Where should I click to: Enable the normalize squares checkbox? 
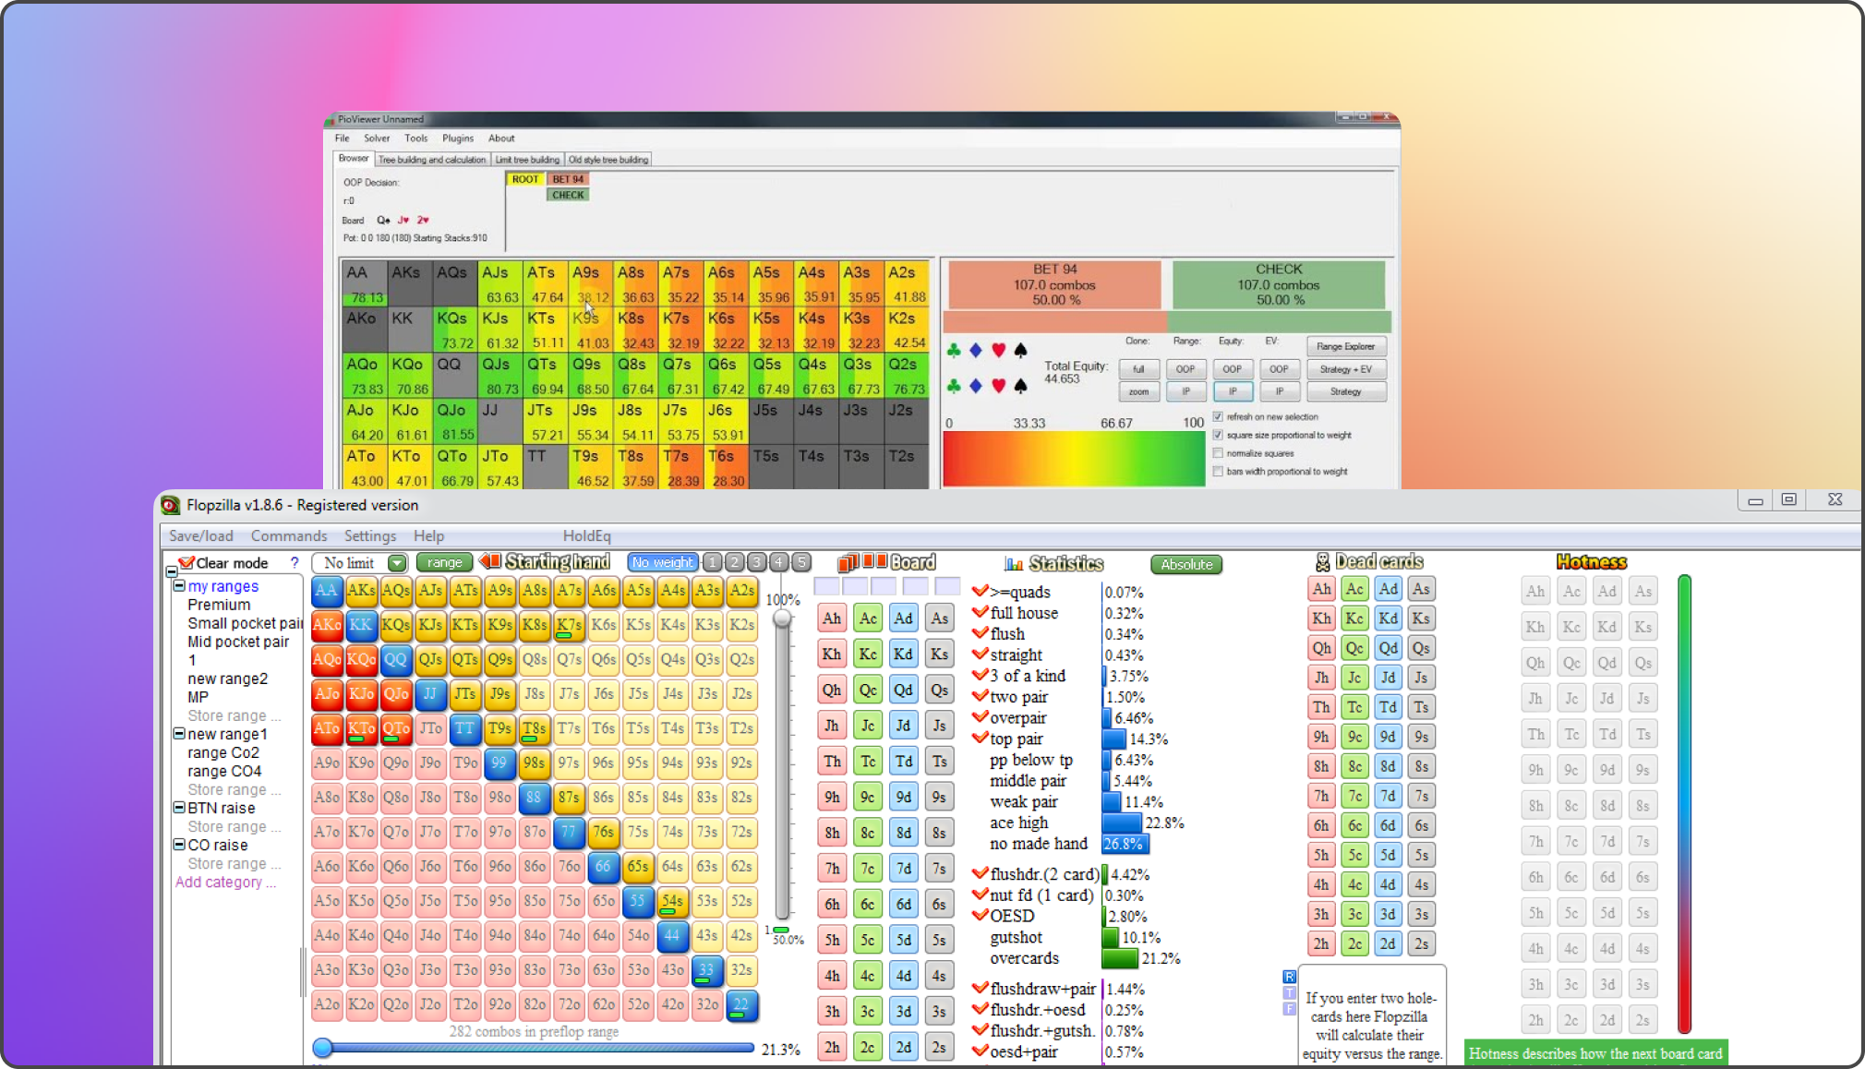pos(1219,452)
